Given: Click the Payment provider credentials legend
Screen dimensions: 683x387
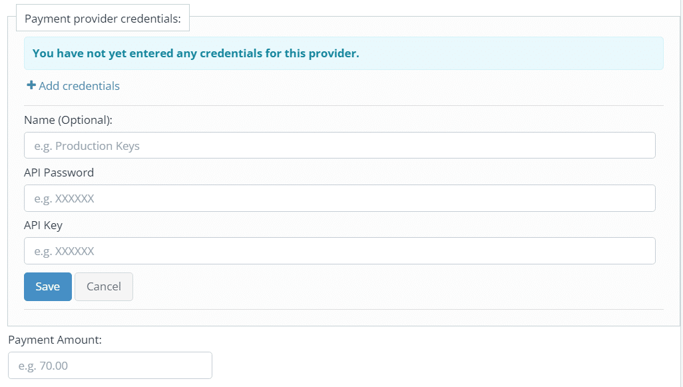Looking at the screenshot, I should 103,18.
